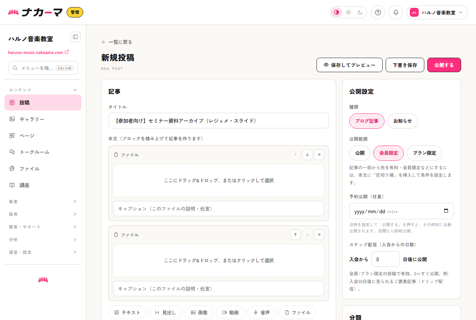Add a 見出し block
The image size is (476, 320).
(x=165, y=313)
